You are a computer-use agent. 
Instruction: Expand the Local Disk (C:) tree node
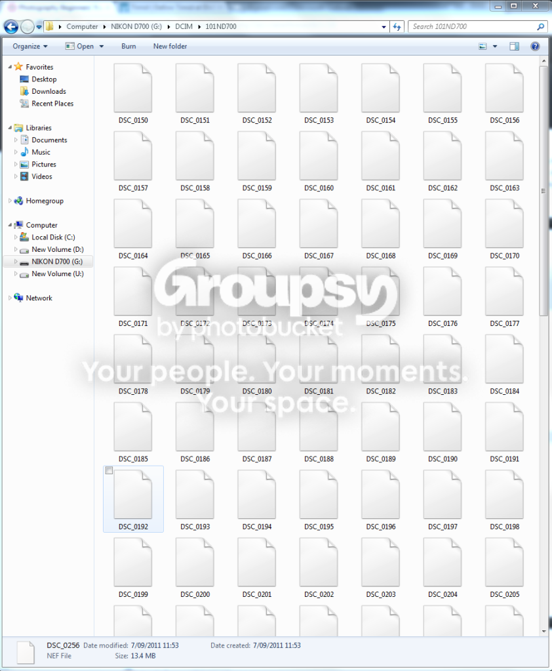coord(16,237)
